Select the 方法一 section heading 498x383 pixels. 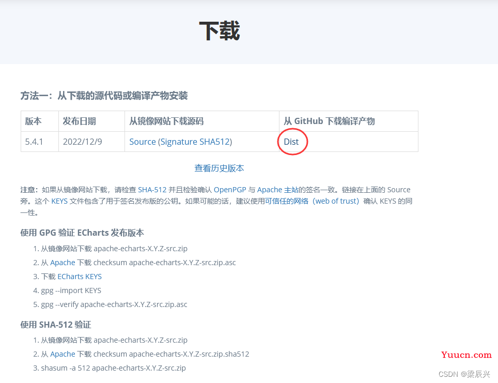click(x=104, y=96)
